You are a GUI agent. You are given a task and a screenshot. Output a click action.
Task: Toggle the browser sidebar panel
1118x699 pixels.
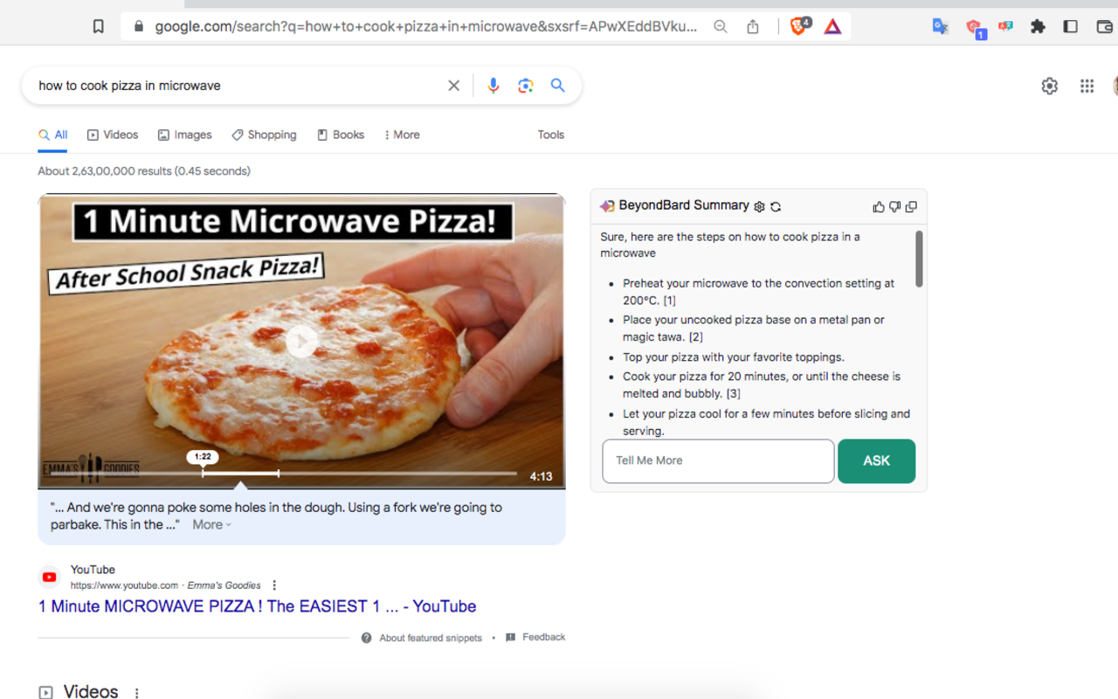1071,26
